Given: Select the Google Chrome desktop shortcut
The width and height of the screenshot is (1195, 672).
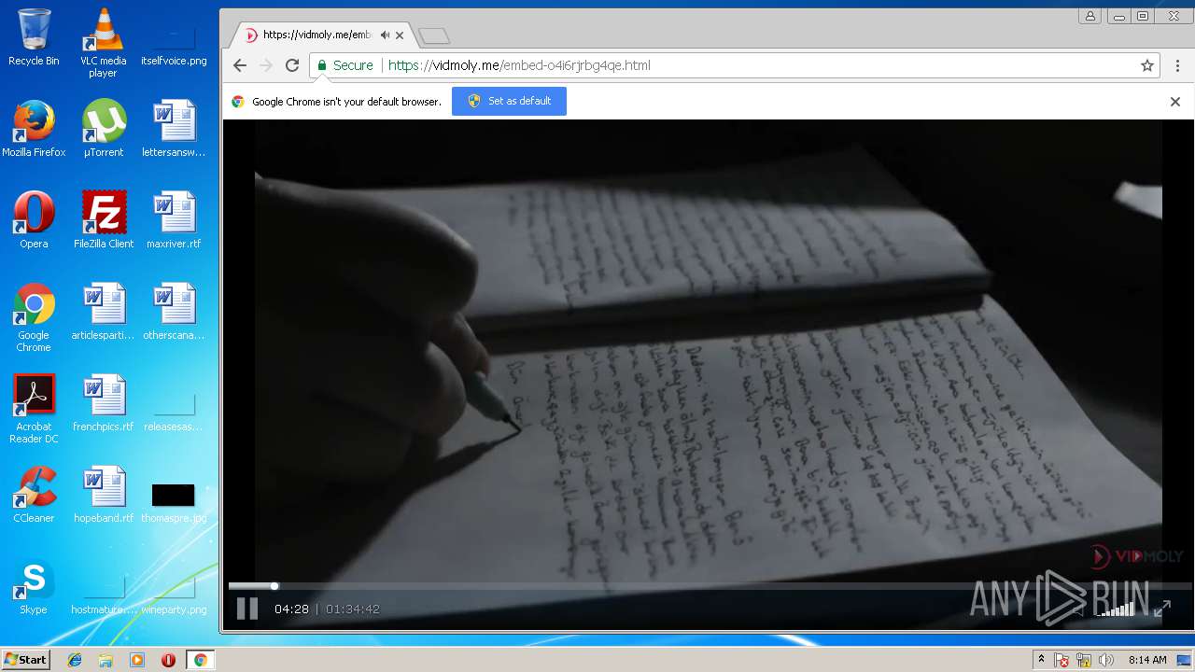Looking at the screenshot, I should coord(34,317).
